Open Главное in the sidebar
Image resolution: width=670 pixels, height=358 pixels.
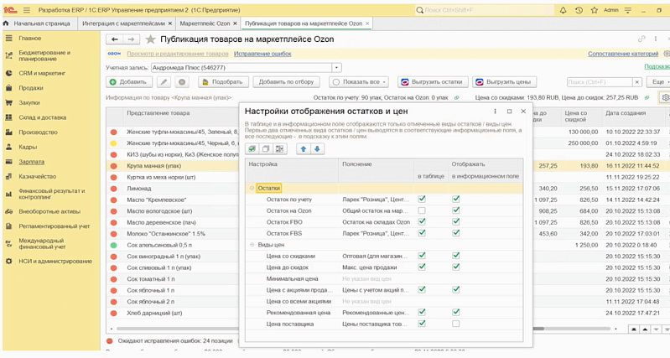tap(29, 38)
